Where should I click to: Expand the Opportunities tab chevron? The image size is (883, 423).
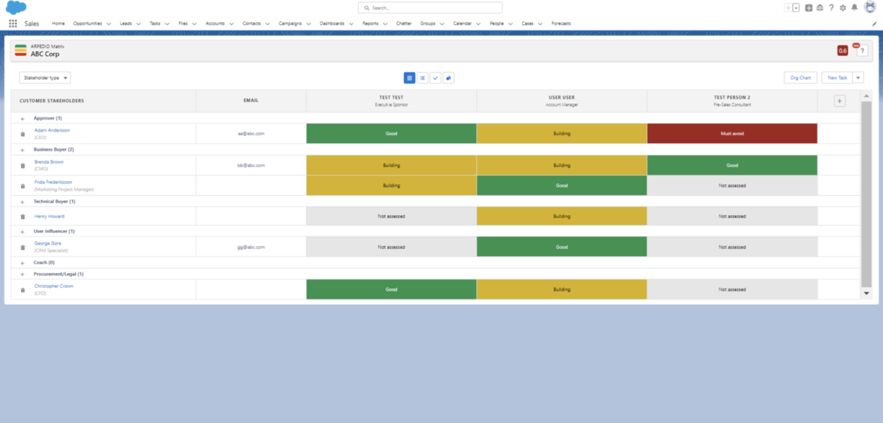[x=108, y=23]
